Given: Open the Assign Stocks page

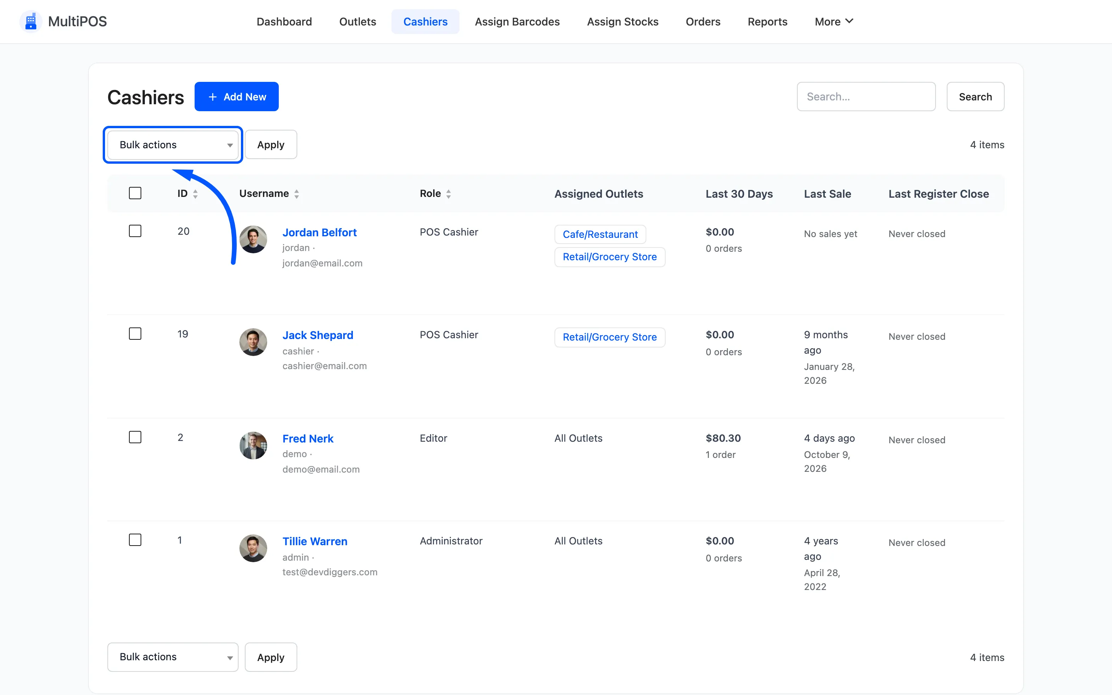Looking at the screenshot, I should tap(623, 22).
